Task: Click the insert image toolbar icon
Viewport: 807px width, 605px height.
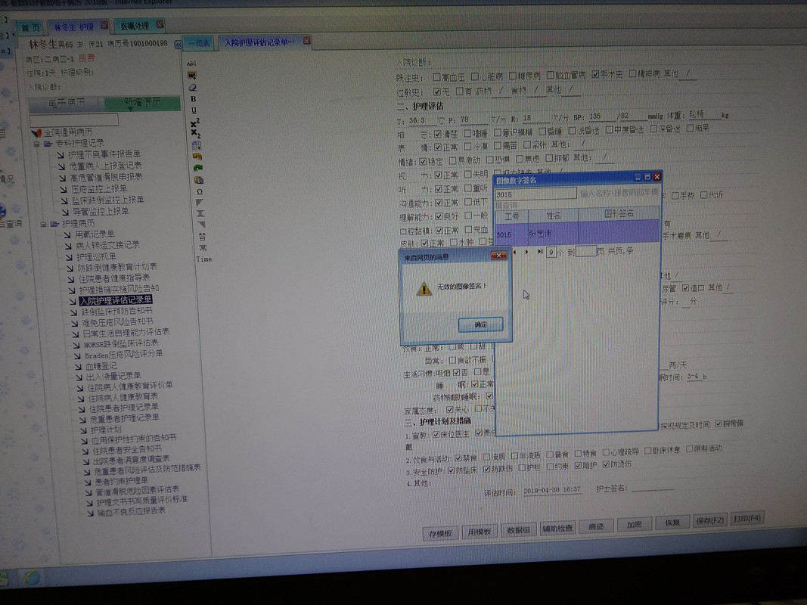Action: (x=192, y=75)
